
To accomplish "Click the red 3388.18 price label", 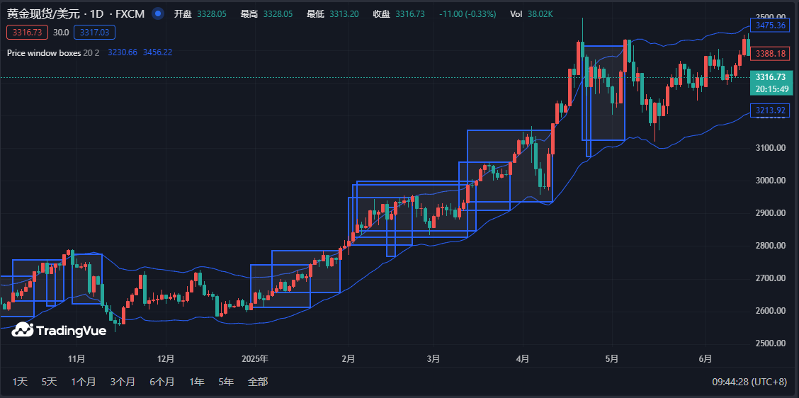I will tap(770, 54).
